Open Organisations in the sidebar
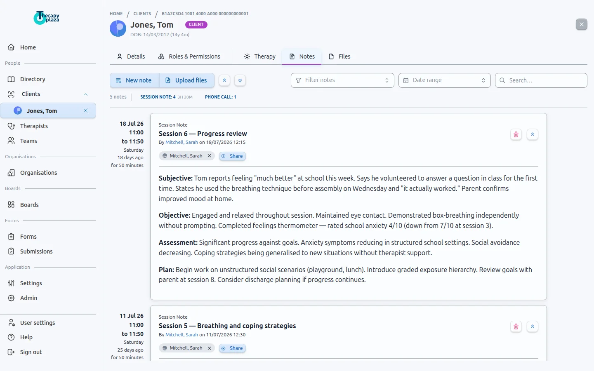The width and height of the screenshot is (594, 371). tap(48, 173)
